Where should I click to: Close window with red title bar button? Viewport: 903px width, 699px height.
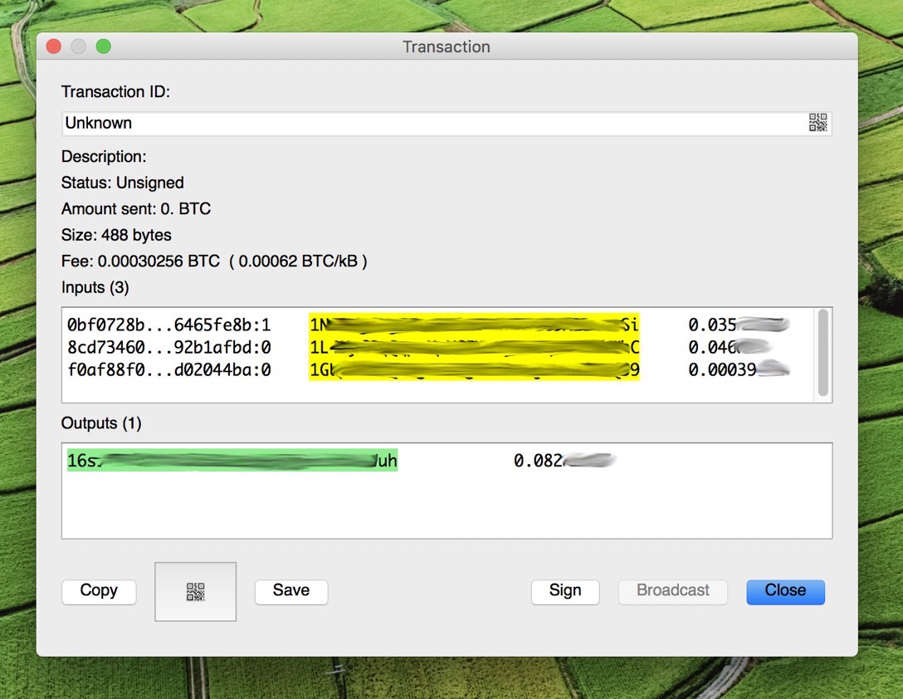pyautogui.click(x=54, y=46)
